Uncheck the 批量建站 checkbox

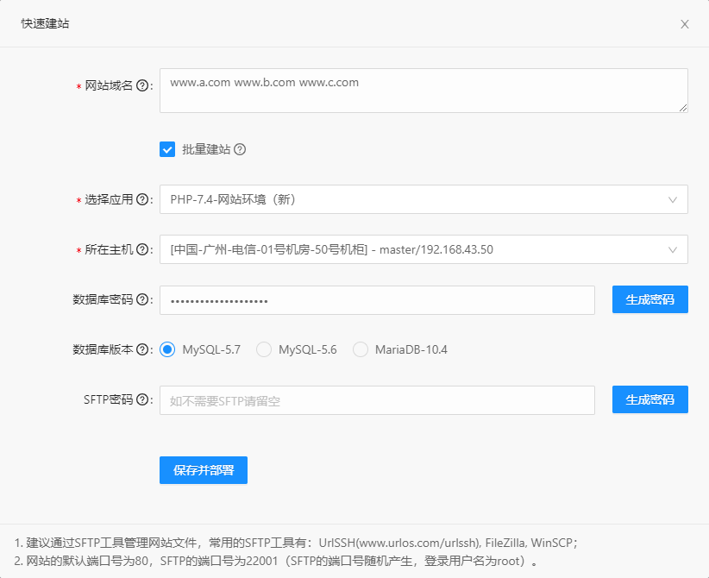(167, 149)
